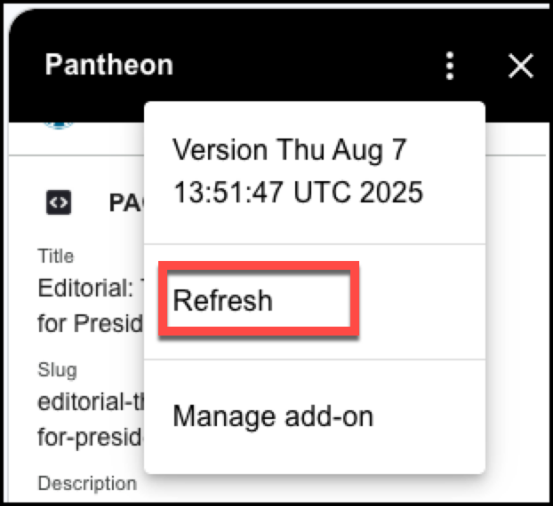Screen dimensions: 553x506
Task: Open the three-dot more options menu
Action: [451, 65]
